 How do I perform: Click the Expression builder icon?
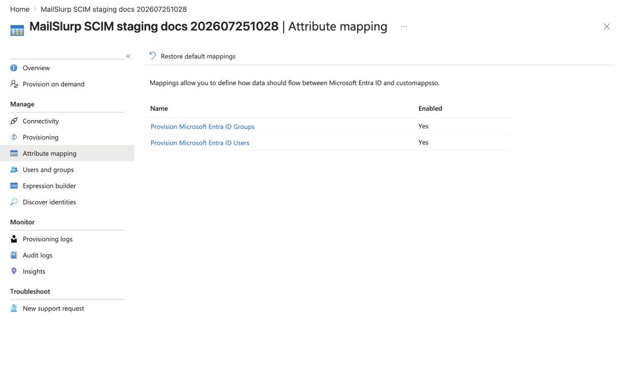(14, 186)
